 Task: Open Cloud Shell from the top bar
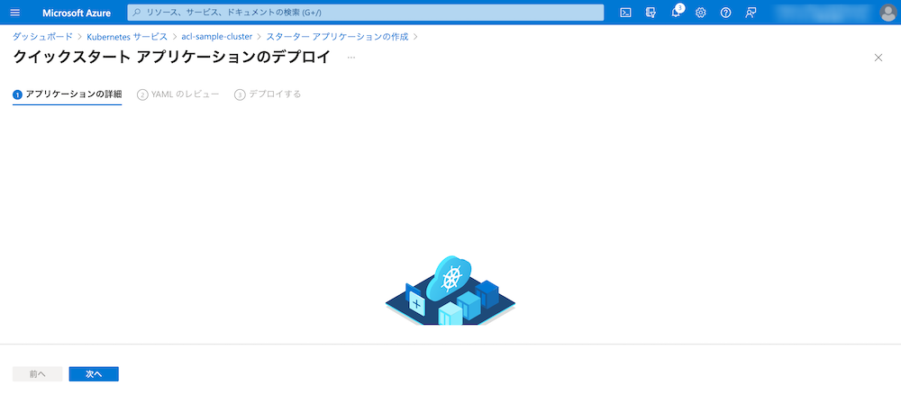tap(626, 13)
